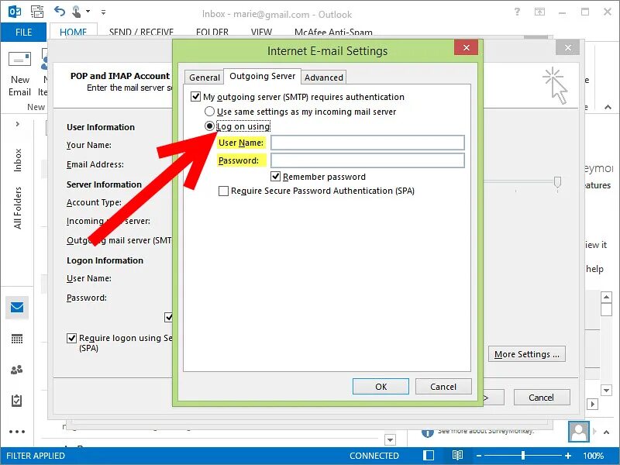Collapse the ribbon with the up chevron
This screenshot has height=465, width=620.
[x=608, y=107]
